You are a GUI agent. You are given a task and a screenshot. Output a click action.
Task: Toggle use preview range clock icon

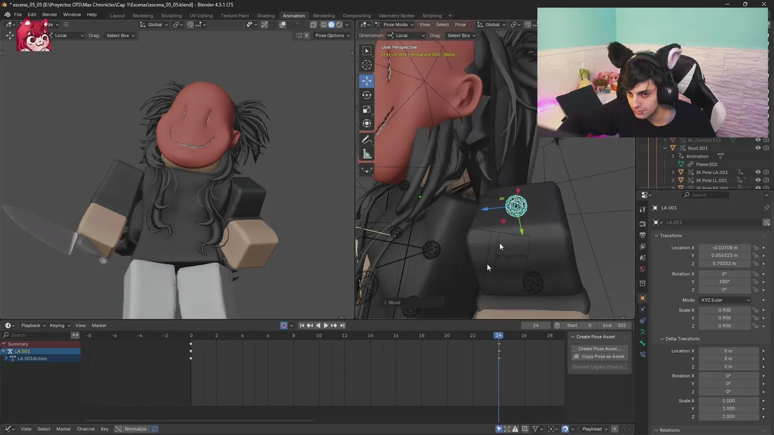(x=557, y=326)
